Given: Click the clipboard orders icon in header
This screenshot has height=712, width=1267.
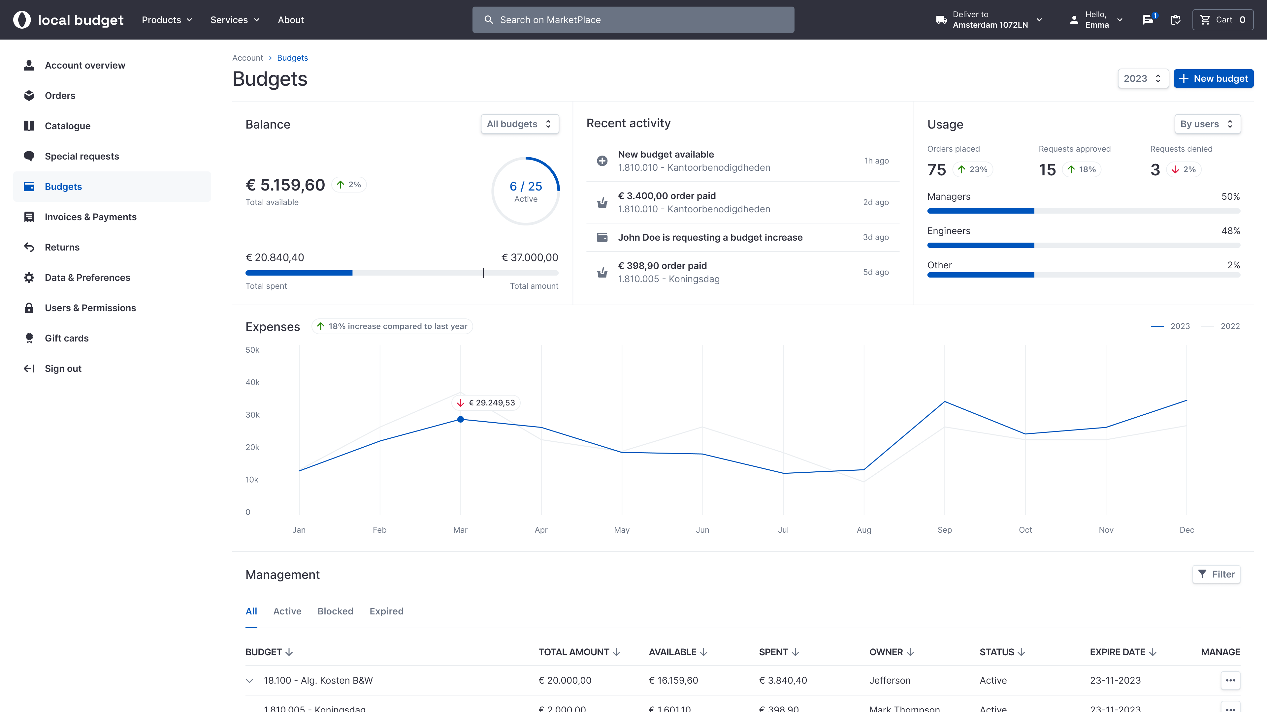Looking at the screenshot, I should (x=1176, y=20).
